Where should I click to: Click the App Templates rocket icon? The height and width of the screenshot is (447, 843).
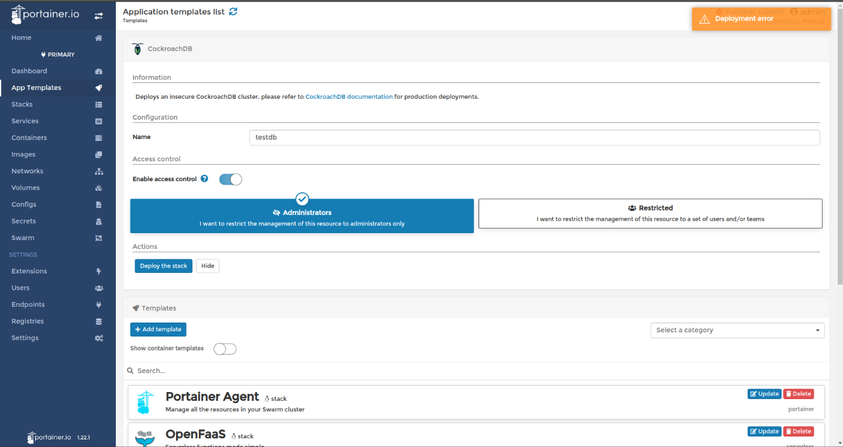tap(99, 88)
